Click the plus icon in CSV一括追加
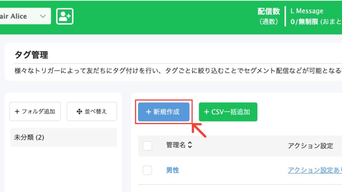 coord(206,112)
